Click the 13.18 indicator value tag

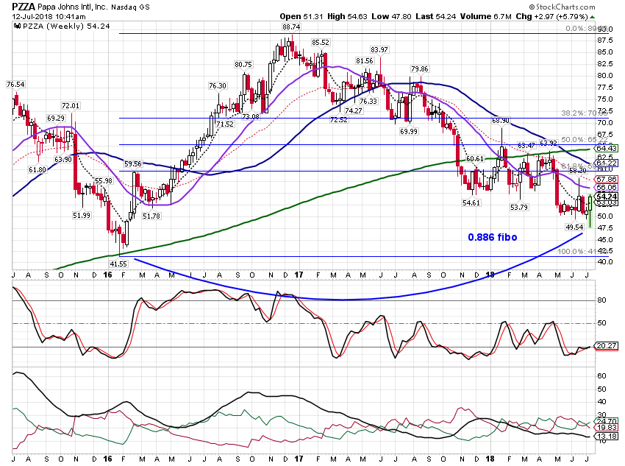click(607, 436)
